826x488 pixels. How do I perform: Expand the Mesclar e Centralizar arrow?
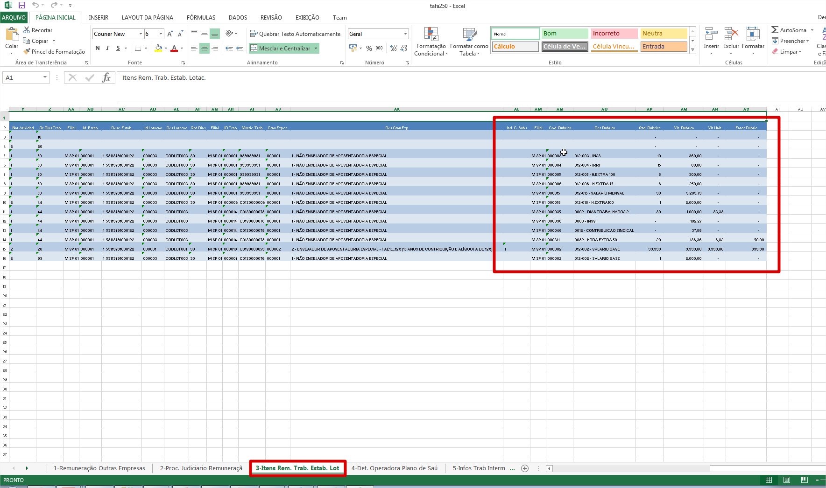316,48
